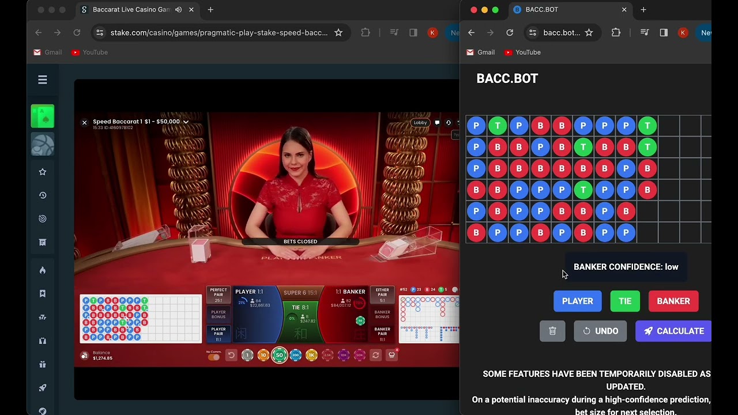Viewport: 738px width, 415px height.
Task: Open the storefront icon in Stake sidebar
Action: [x=43, y=243]
